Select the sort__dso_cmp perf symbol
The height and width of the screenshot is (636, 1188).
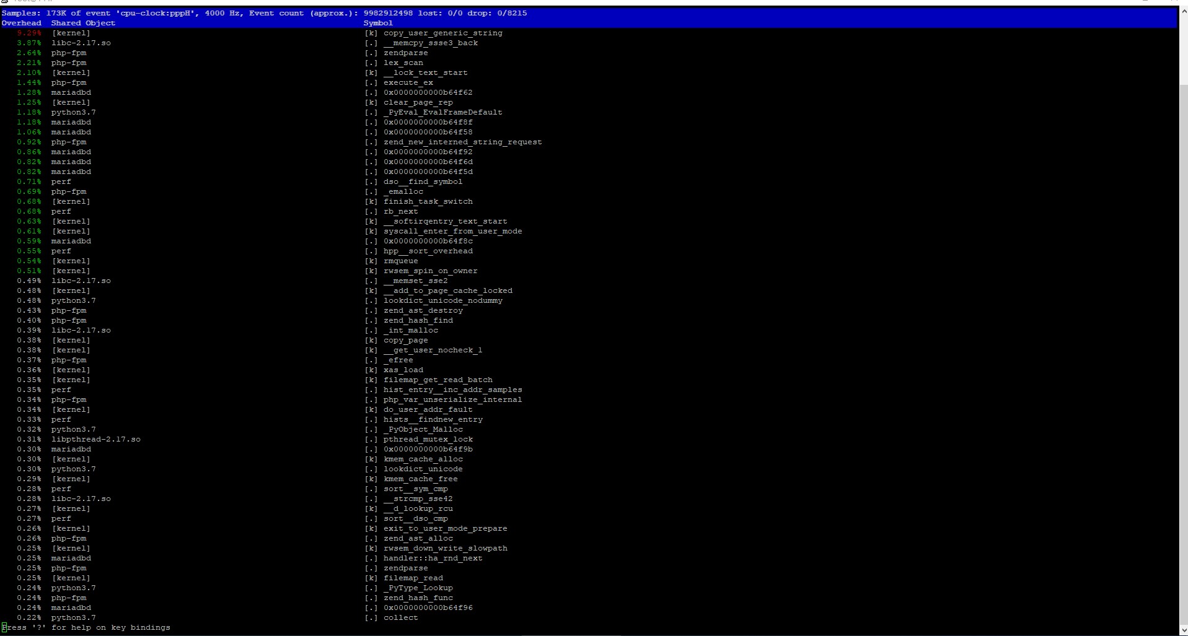[416, 518]
